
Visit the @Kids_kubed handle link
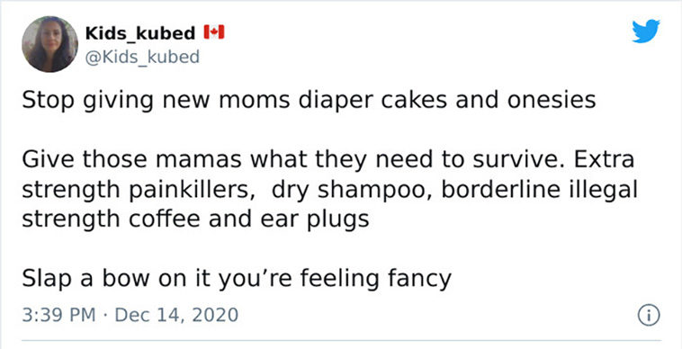[x=142, y=57]
